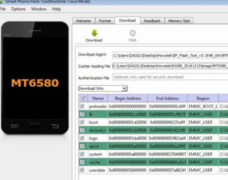Uncheck the recovery partition checkbox
This screenshot has height=180, width=228.
[x=82, y=130]
